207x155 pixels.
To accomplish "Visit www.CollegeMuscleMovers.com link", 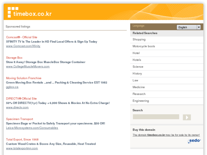I will click(x=28, y=67).
